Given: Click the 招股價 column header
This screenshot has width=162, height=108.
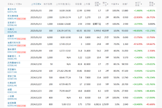Looking at the screenshot, I should click(79, 4).
